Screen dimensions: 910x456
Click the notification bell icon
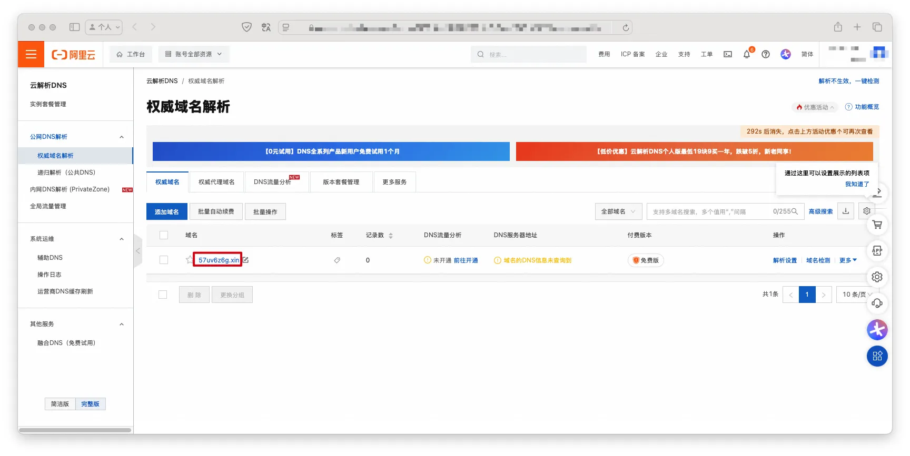point(746,54)
